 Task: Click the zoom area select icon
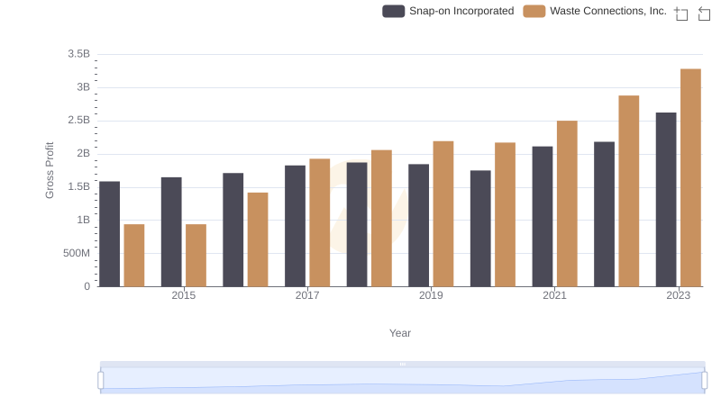[x=681, y=14]
